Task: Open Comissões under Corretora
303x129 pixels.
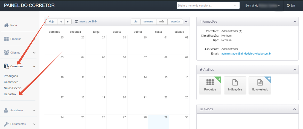Action: [x=11, y=82]
